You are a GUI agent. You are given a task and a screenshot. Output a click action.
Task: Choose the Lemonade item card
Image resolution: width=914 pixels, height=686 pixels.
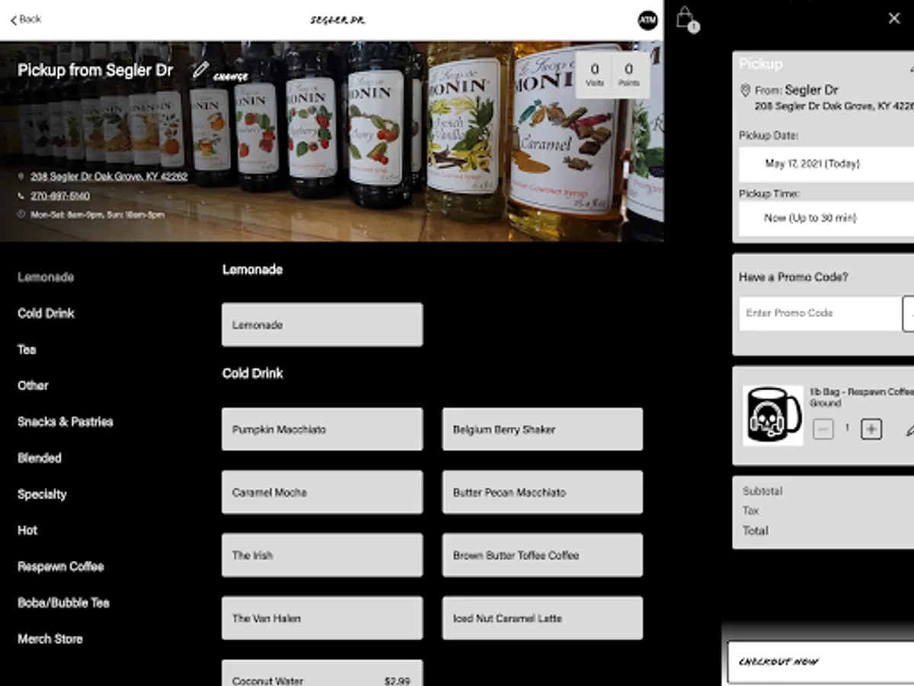pyautogui.click(x=322, y=325)
